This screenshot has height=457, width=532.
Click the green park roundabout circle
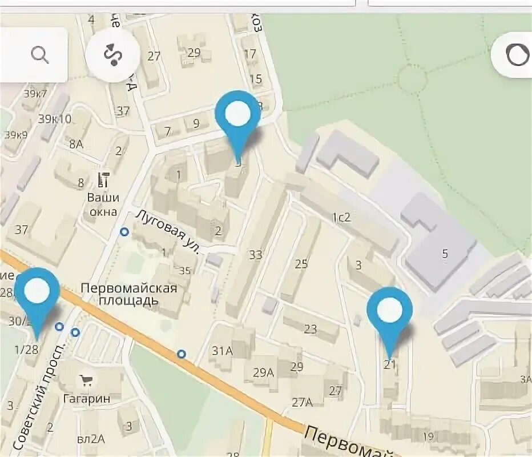pyautogui.click(x=412, y=79)
